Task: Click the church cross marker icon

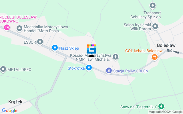Action: pyautogui.click(x=116, y=57)
